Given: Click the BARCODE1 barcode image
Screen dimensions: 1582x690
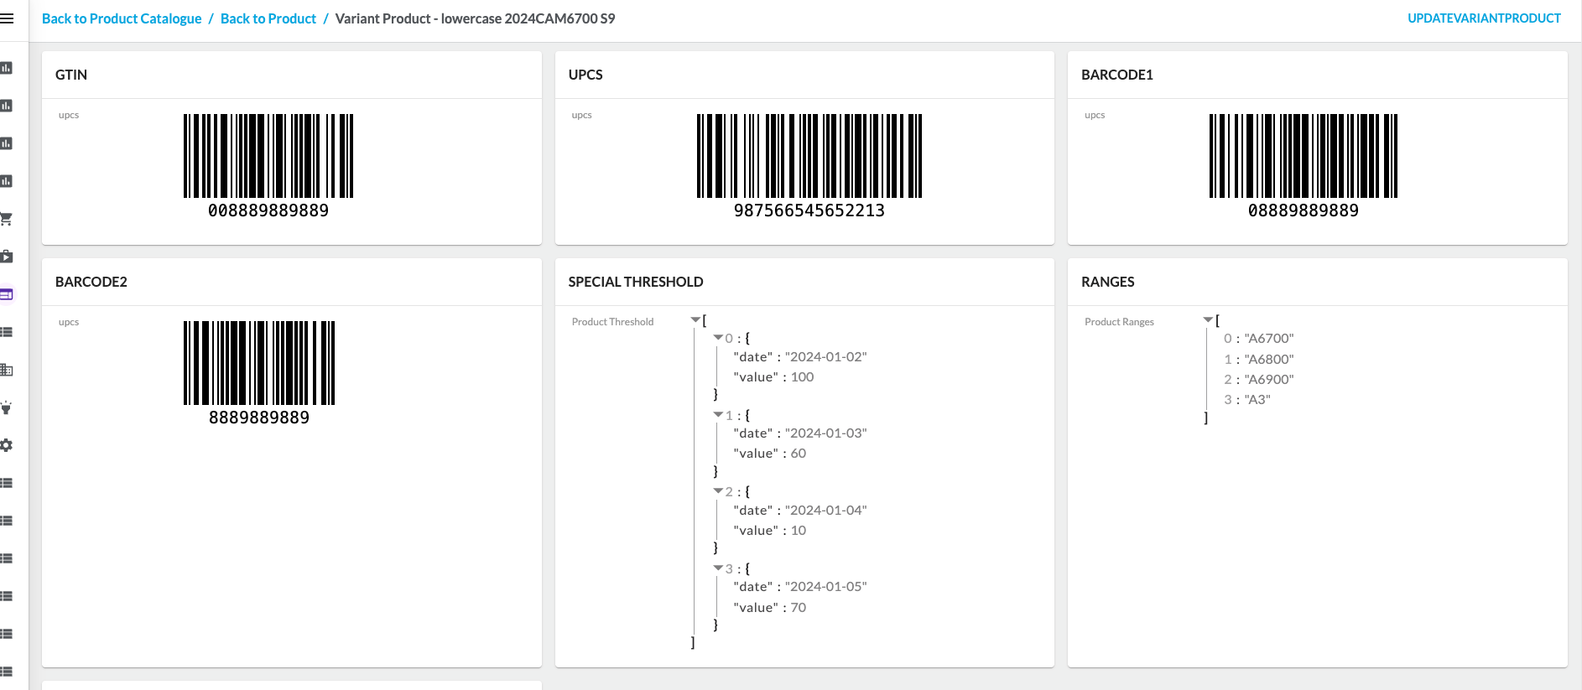Looking at the screenshot, I should [x=1303, y=156].
